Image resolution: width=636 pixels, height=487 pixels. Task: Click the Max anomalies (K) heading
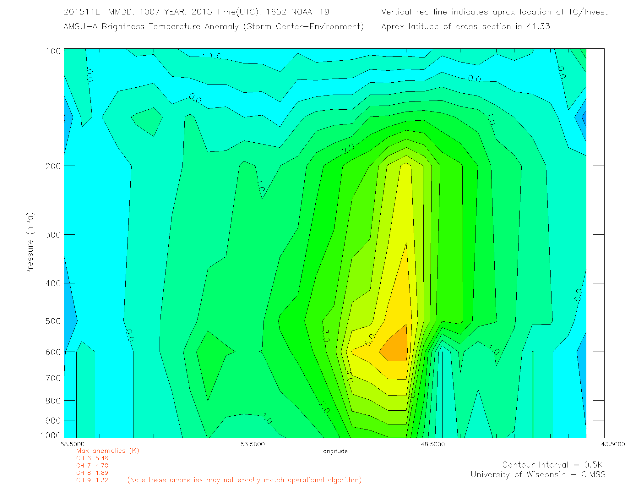107,451
